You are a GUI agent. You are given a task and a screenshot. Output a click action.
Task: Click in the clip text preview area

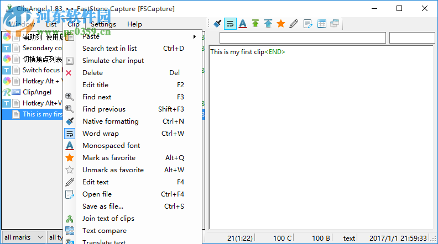(x=321, y=138)
